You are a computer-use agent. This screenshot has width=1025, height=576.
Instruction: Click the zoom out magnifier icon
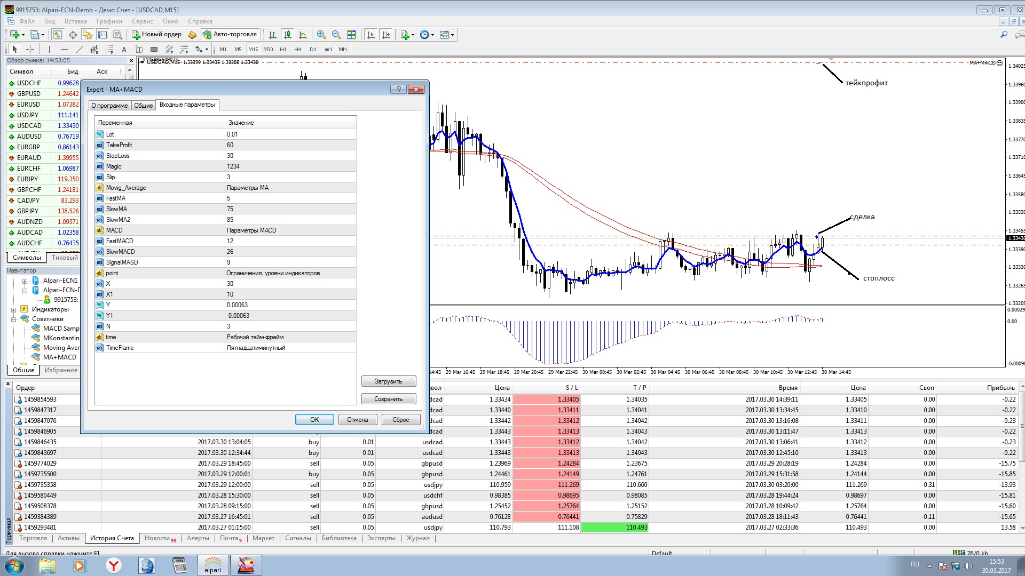coord(336,35)
